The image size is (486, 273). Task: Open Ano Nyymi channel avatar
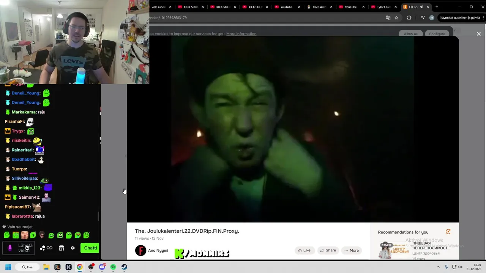coord(140,251)
